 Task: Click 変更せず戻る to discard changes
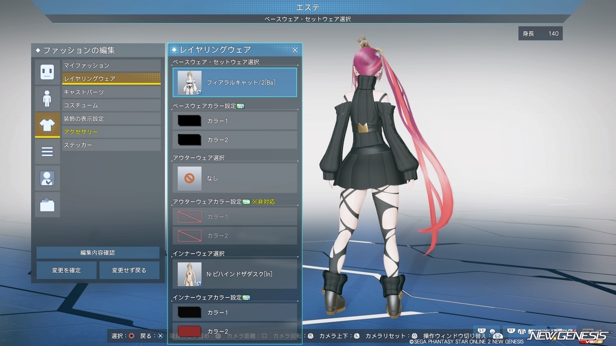pyautogui.click(x=129, y=270)
